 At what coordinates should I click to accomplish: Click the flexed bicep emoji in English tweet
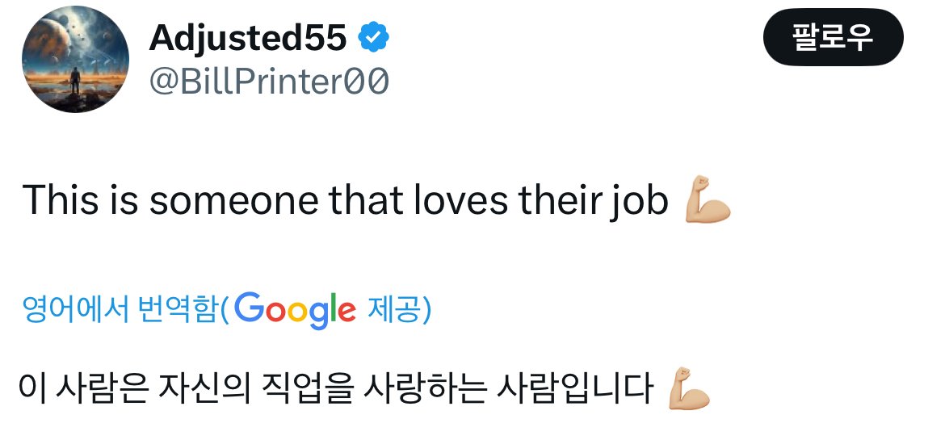pos(708,202)
